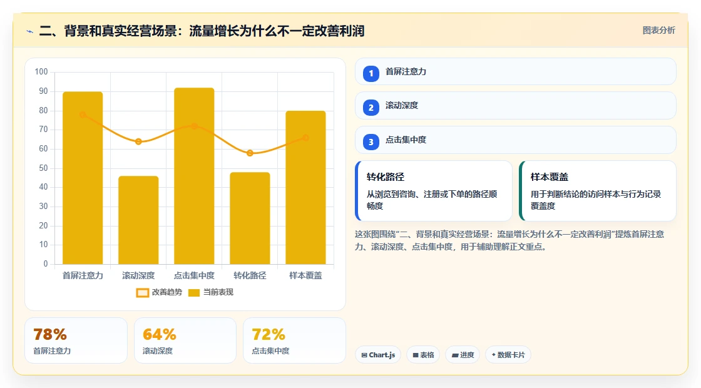Click the number 2 badge for 滚动深度

(x=371, y=107)
